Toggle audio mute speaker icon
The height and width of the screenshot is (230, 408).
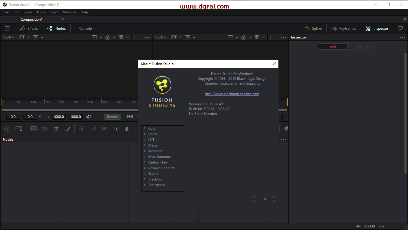(x=89, y=117)
